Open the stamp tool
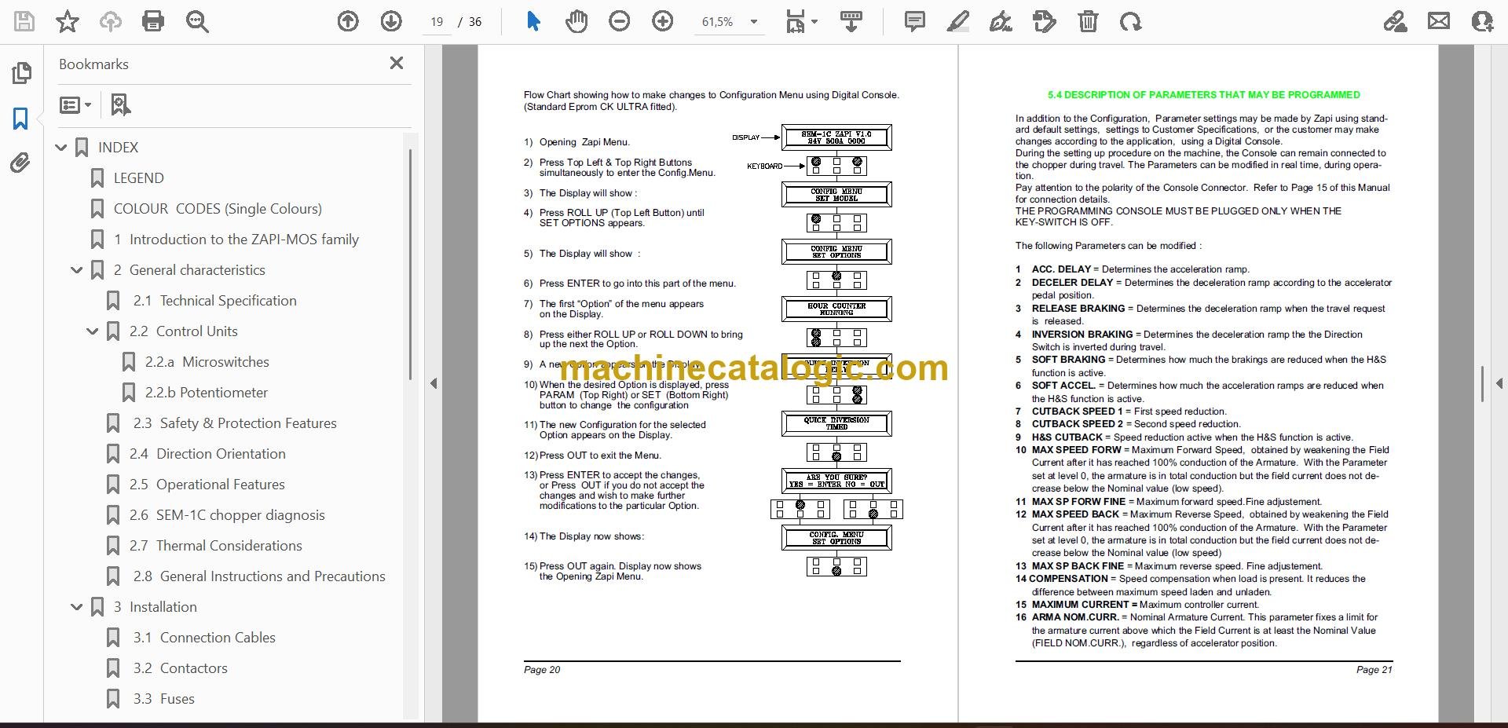The height and width of the screenshot is (728, 1508). coord(1045,21)
